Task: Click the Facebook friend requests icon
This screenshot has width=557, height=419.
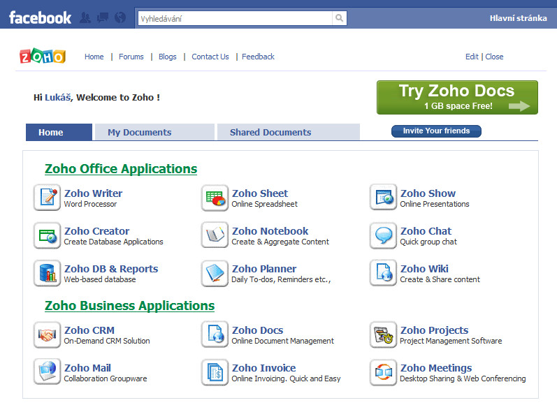Action: tap(85, 17)
